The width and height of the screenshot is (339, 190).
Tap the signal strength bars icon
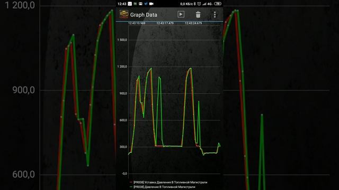pyautogui.click(x=204, y=4)
